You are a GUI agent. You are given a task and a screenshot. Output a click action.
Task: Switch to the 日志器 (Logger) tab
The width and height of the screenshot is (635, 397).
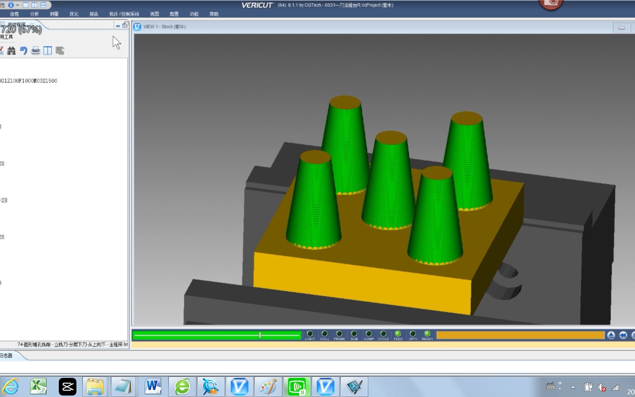click(6, 355)
